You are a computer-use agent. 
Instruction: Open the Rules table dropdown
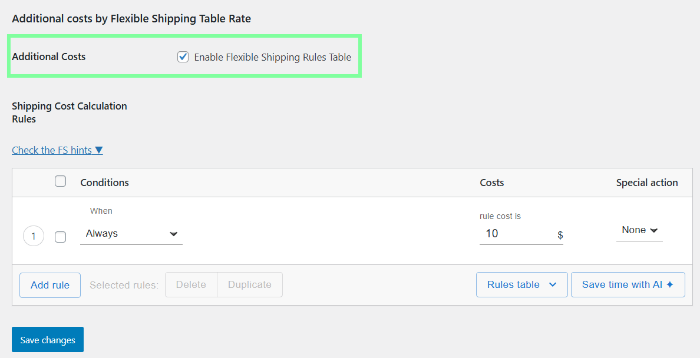pos(521,284)
